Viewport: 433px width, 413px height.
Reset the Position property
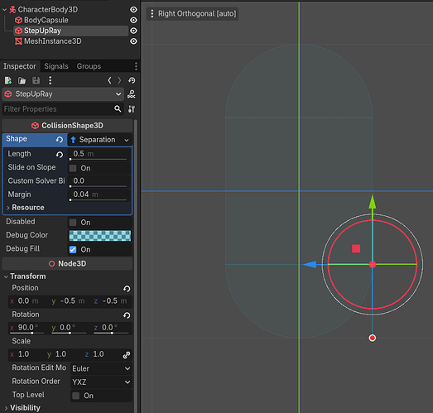127,289
